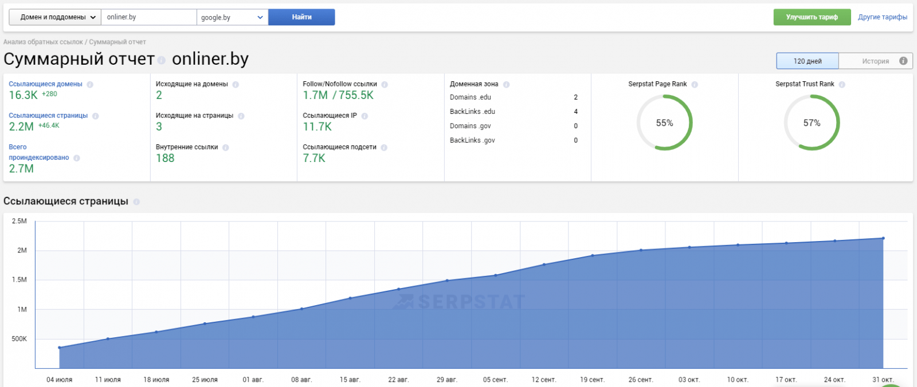917x387 pixels.
Task: Click the 7.7K referring subnets value
Action: pyautogui.click(x=314, y=159)
